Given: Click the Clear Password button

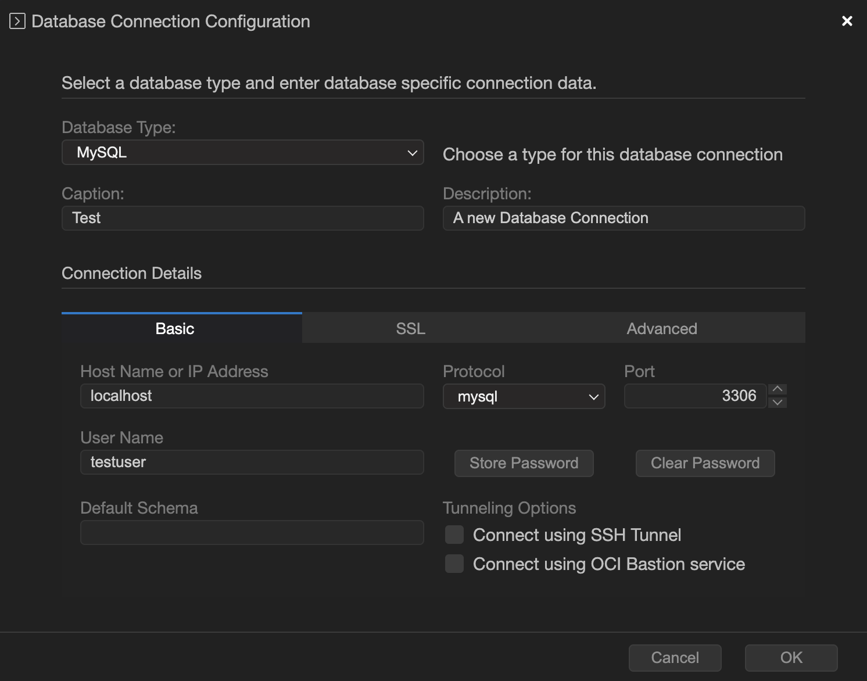Looking at the screenshot, I should 705,463.
